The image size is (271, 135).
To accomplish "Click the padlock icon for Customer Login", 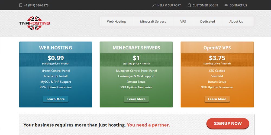I will [x=189, y=5].
